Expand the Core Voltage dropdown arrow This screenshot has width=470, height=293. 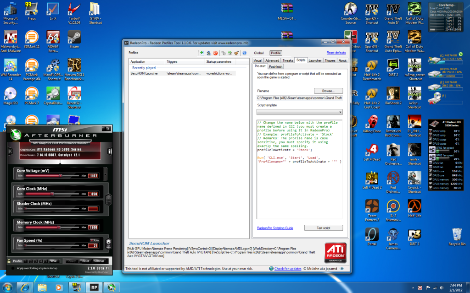[x=105, y=174]
